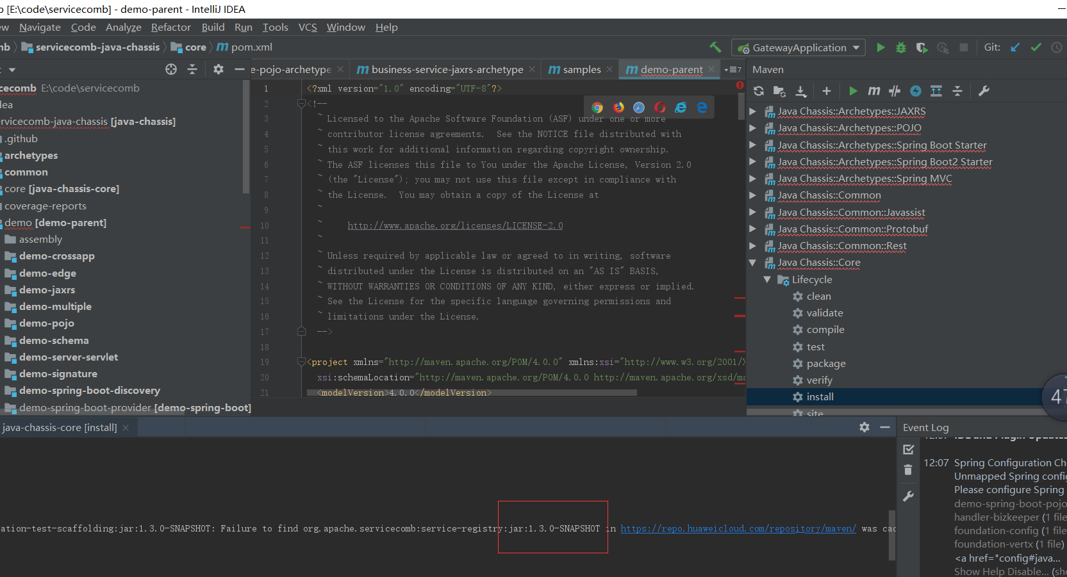The width and height of the screenshot is (1067, 577).
Task: Show Git history clock icon
Action: click(x=1057, y=47)
